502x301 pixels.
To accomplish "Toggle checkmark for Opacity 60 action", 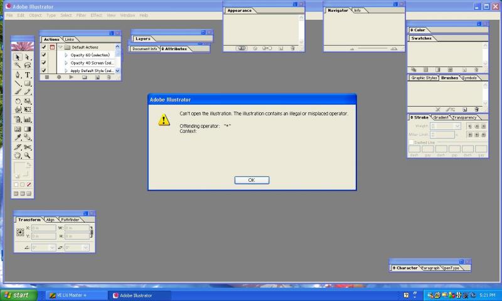I will (x=44, y=55).
